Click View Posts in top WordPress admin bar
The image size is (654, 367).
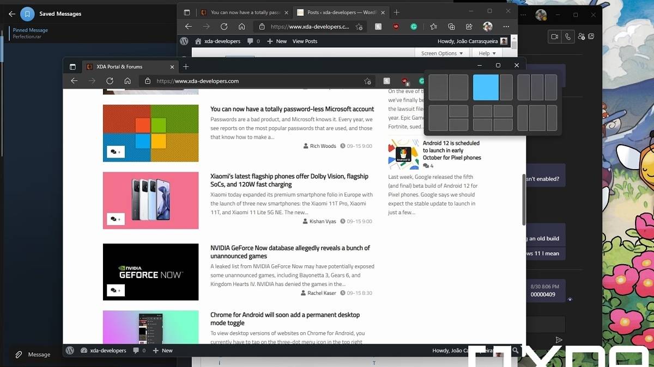(305, 41)
